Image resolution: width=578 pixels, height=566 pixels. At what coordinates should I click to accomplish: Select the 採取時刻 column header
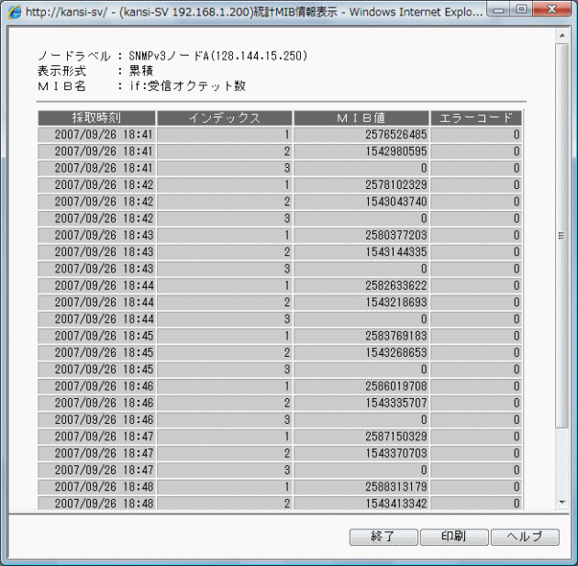[96, 118]
